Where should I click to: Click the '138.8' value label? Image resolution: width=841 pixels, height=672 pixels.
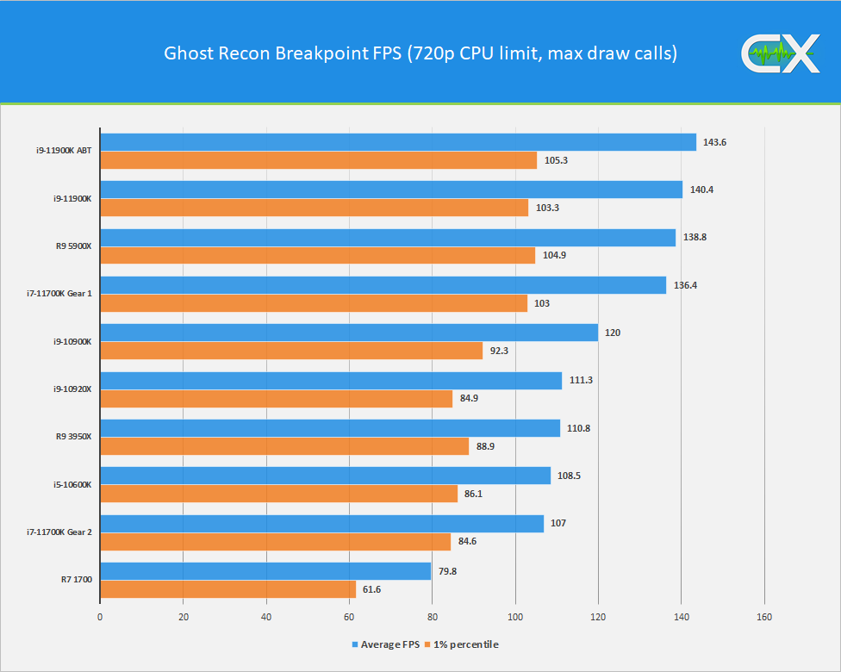click(x=695, y=237)
